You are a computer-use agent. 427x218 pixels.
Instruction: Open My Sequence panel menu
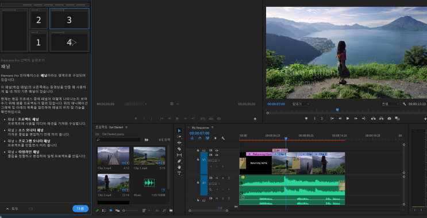213,127
